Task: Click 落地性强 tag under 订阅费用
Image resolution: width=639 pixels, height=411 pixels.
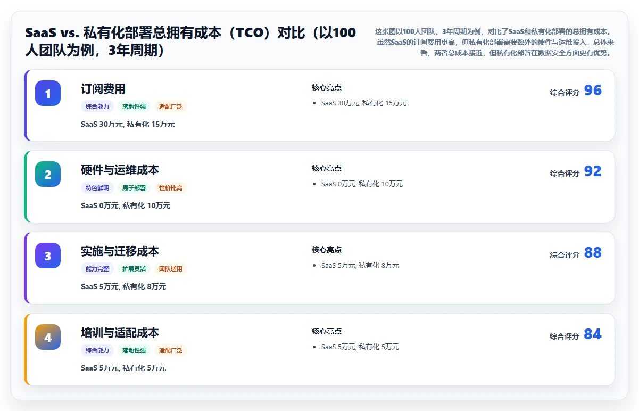Action: tap(134, 106)
